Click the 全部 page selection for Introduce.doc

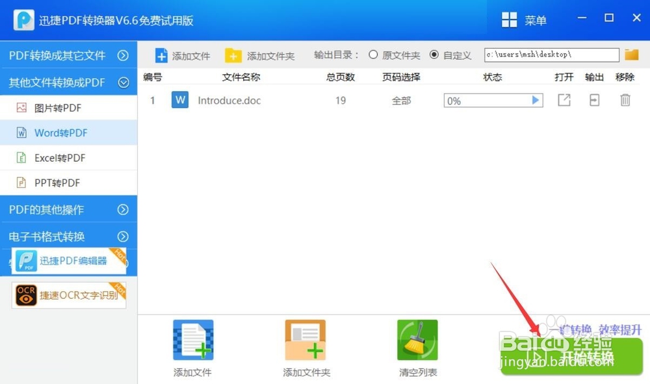[401, 101]
